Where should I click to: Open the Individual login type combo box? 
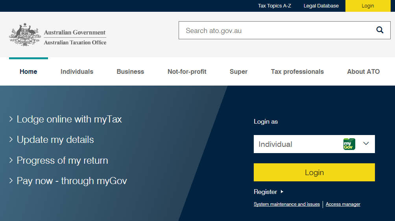(x=314, y=144)
